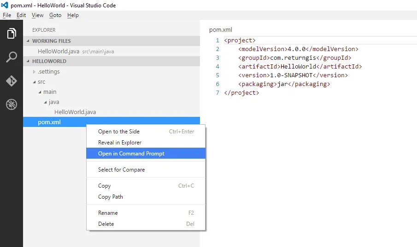The height and width of the screenshot is (247, 417).
Task: Open the Goto menu
Action: [x=55, y=15]
